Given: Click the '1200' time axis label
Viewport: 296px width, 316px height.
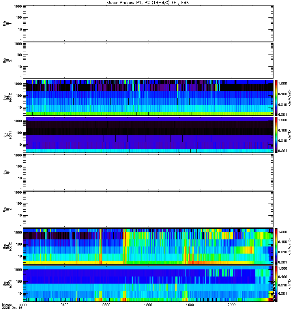Looking at the screenshot, I should (148, 305).
